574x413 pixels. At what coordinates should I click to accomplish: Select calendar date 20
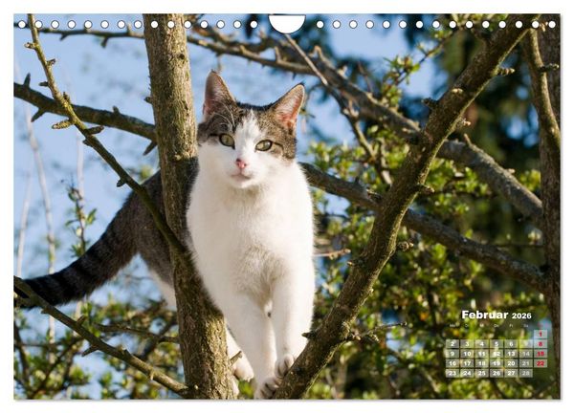tap(511, 363)
